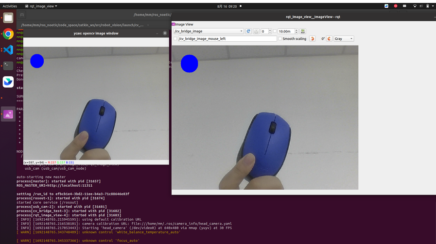Expand the /cv_bridge_image topic dropdown
The height and width of the screenshot is (244, 436).
point(209,32)
